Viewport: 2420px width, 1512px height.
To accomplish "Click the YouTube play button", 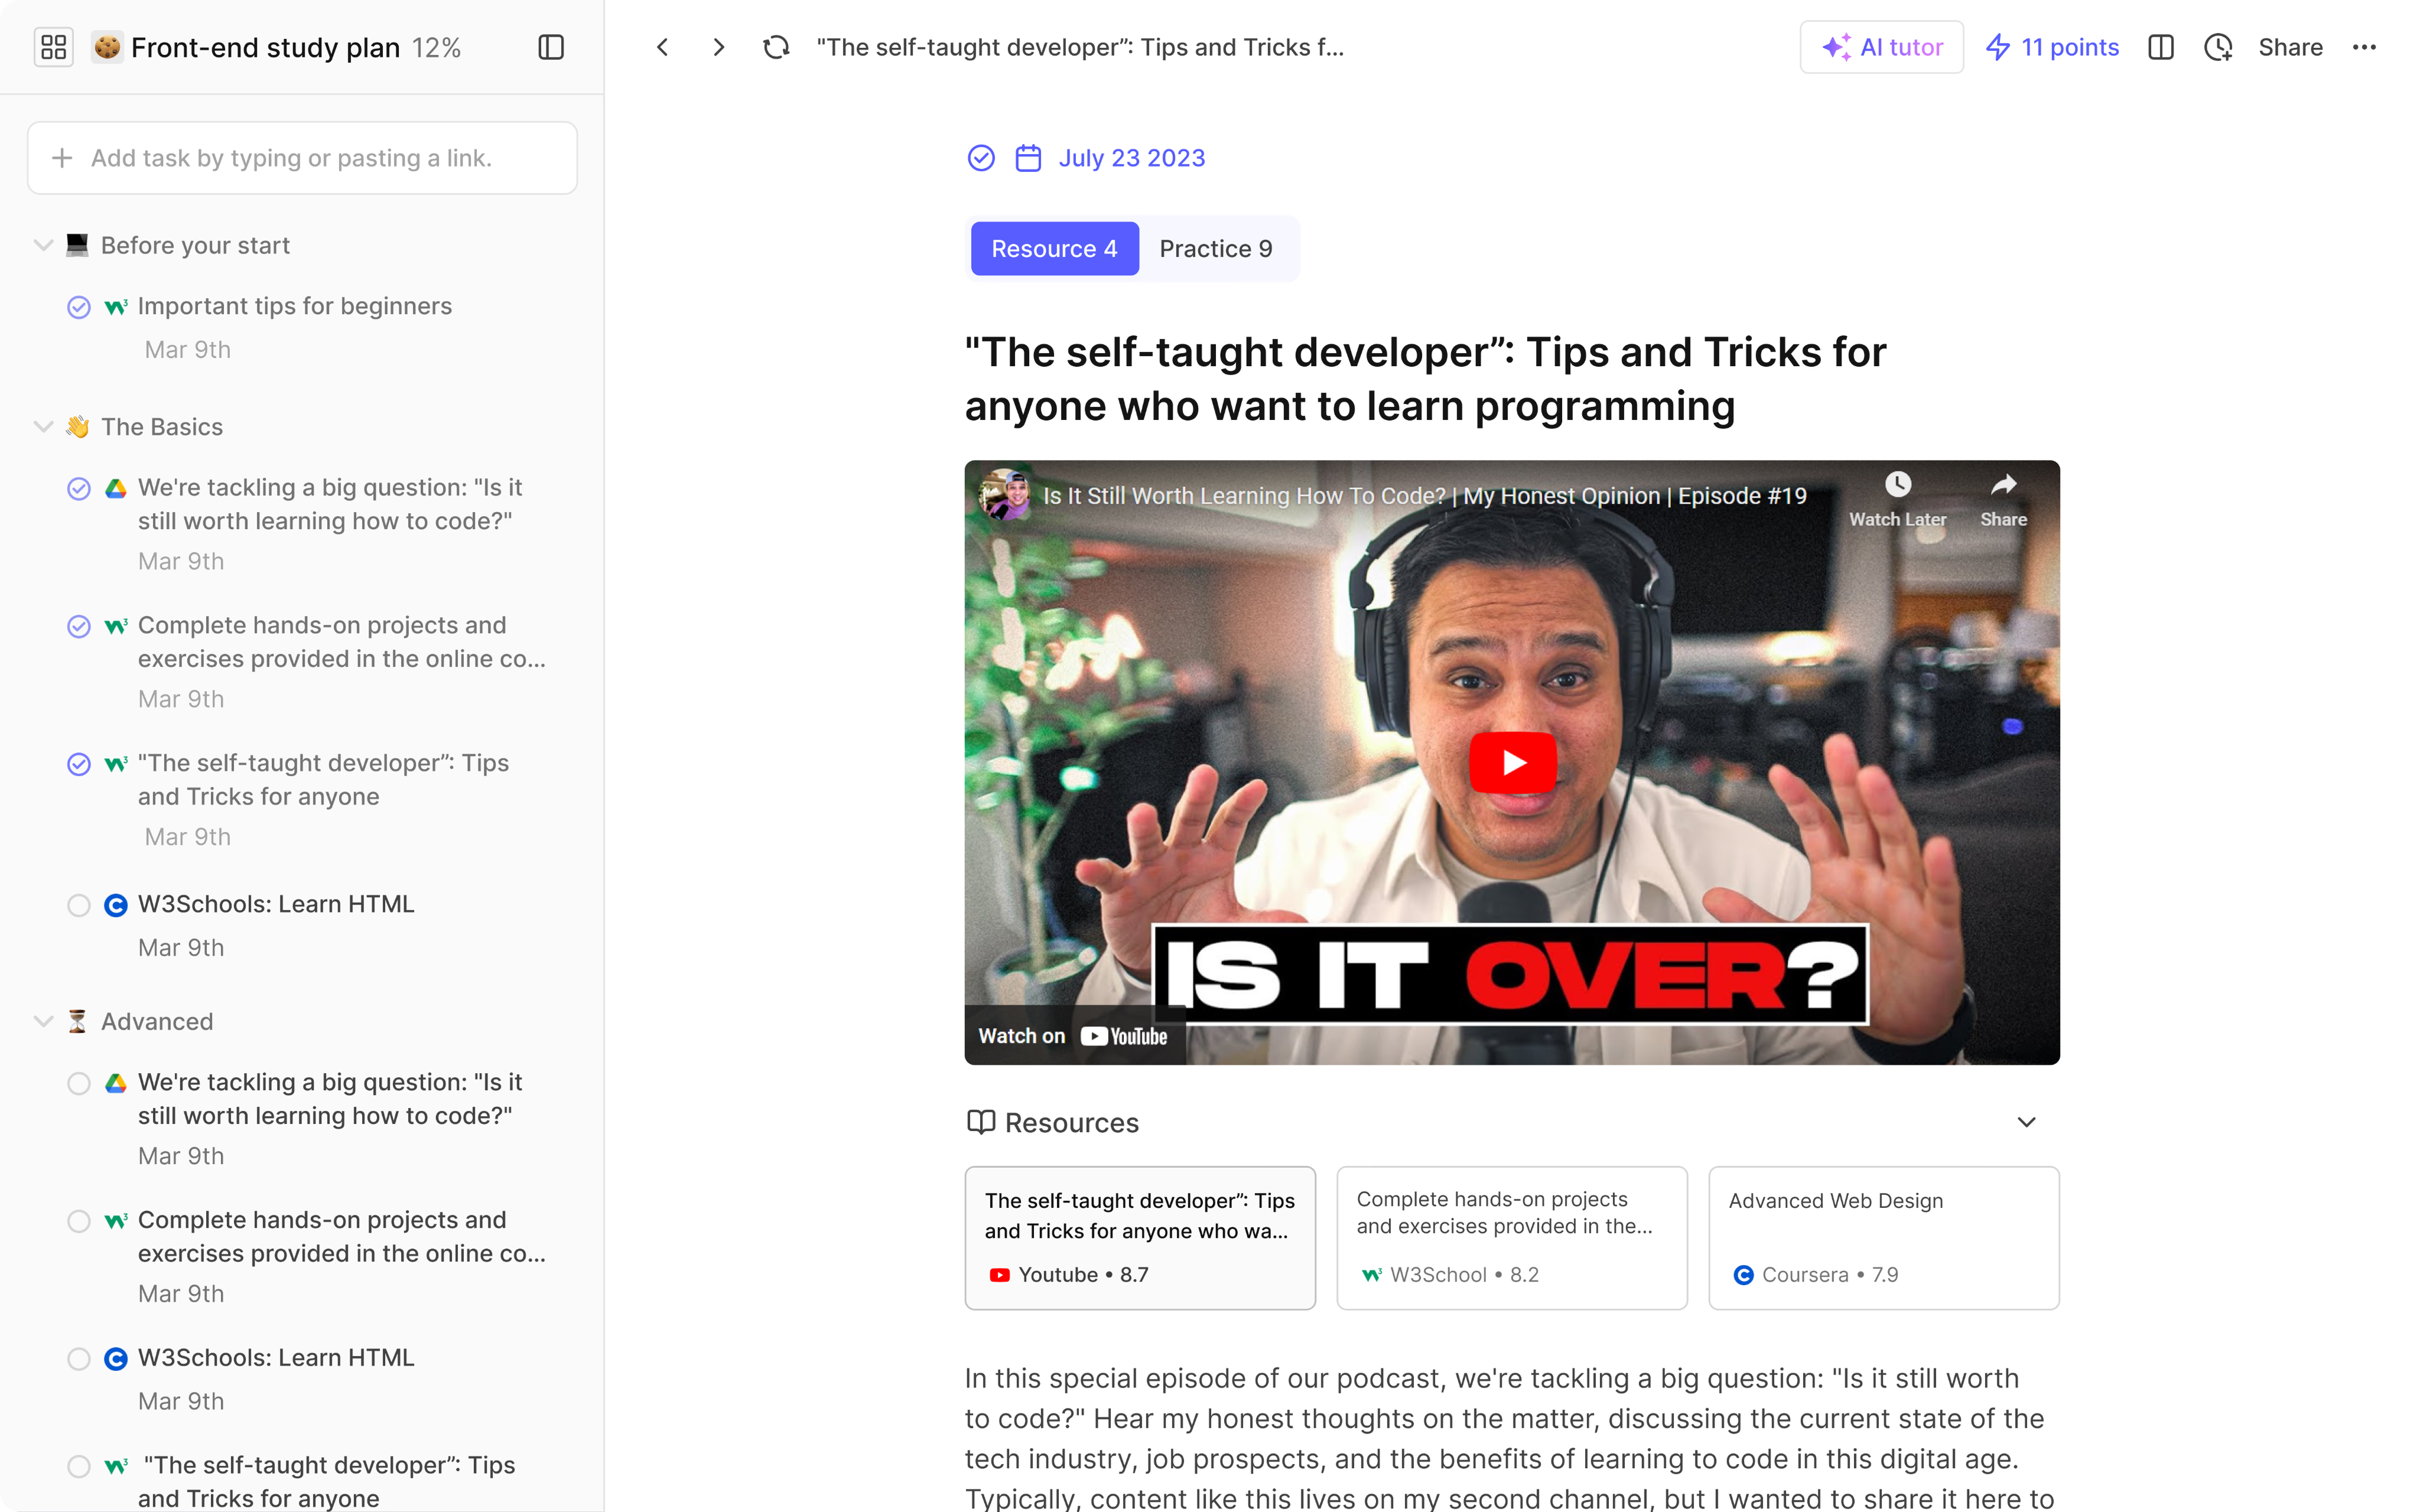I will (x=1512, y=762).
